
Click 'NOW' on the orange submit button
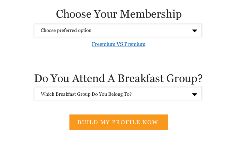pyautogui.click(x=150, y=122)
